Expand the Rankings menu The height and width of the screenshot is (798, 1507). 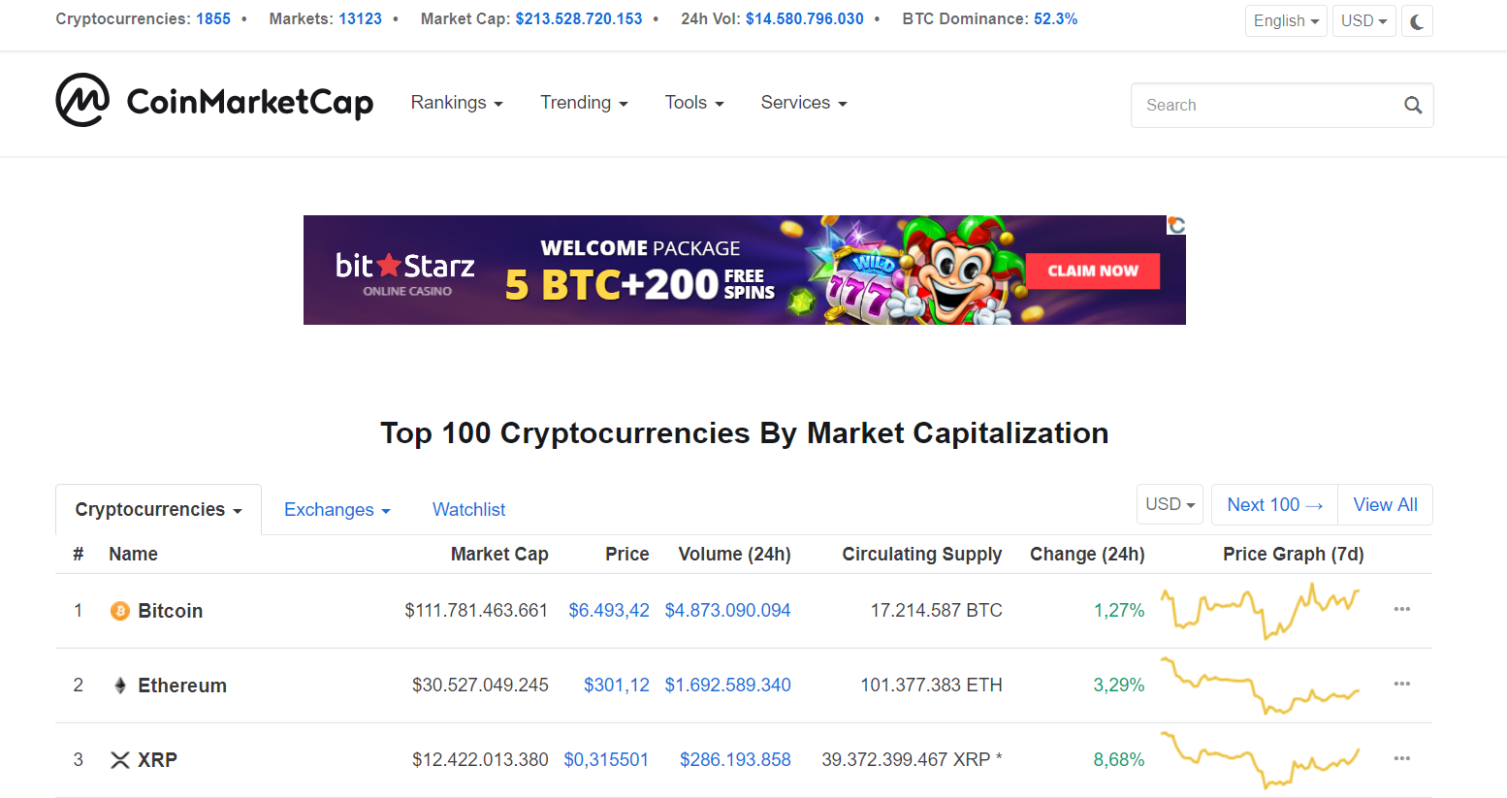(x=457, y=103)
